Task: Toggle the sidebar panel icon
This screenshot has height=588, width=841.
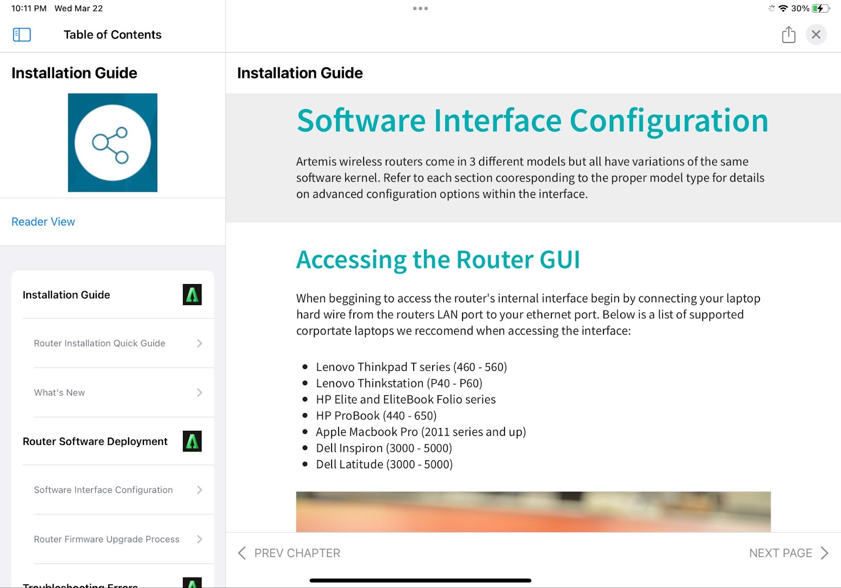Action: click(x=22, y=35)
